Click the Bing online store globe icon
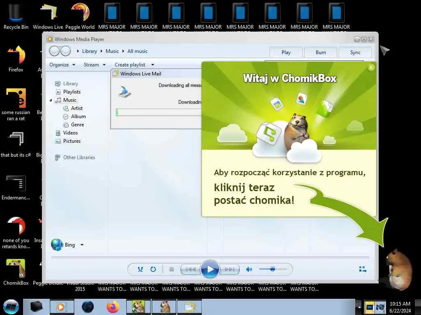This screenshot has height=315, width=421. click(57, 245)
